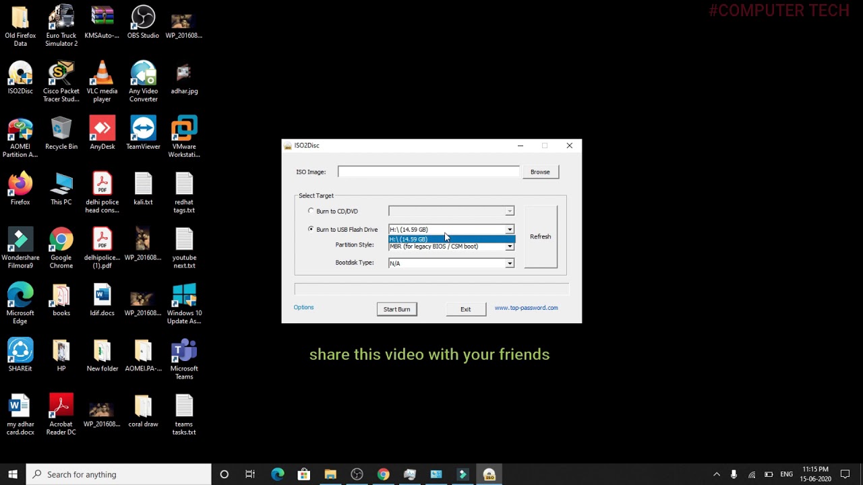Viewport: 863px width, 485px height.
Task: Select the Burn to CD/DVD radio button
Action: pos(311,211)
